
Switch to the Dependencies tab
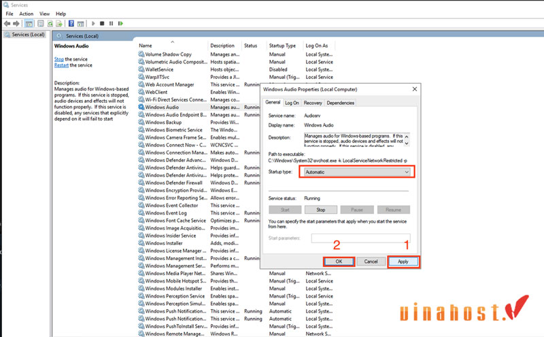341,103
